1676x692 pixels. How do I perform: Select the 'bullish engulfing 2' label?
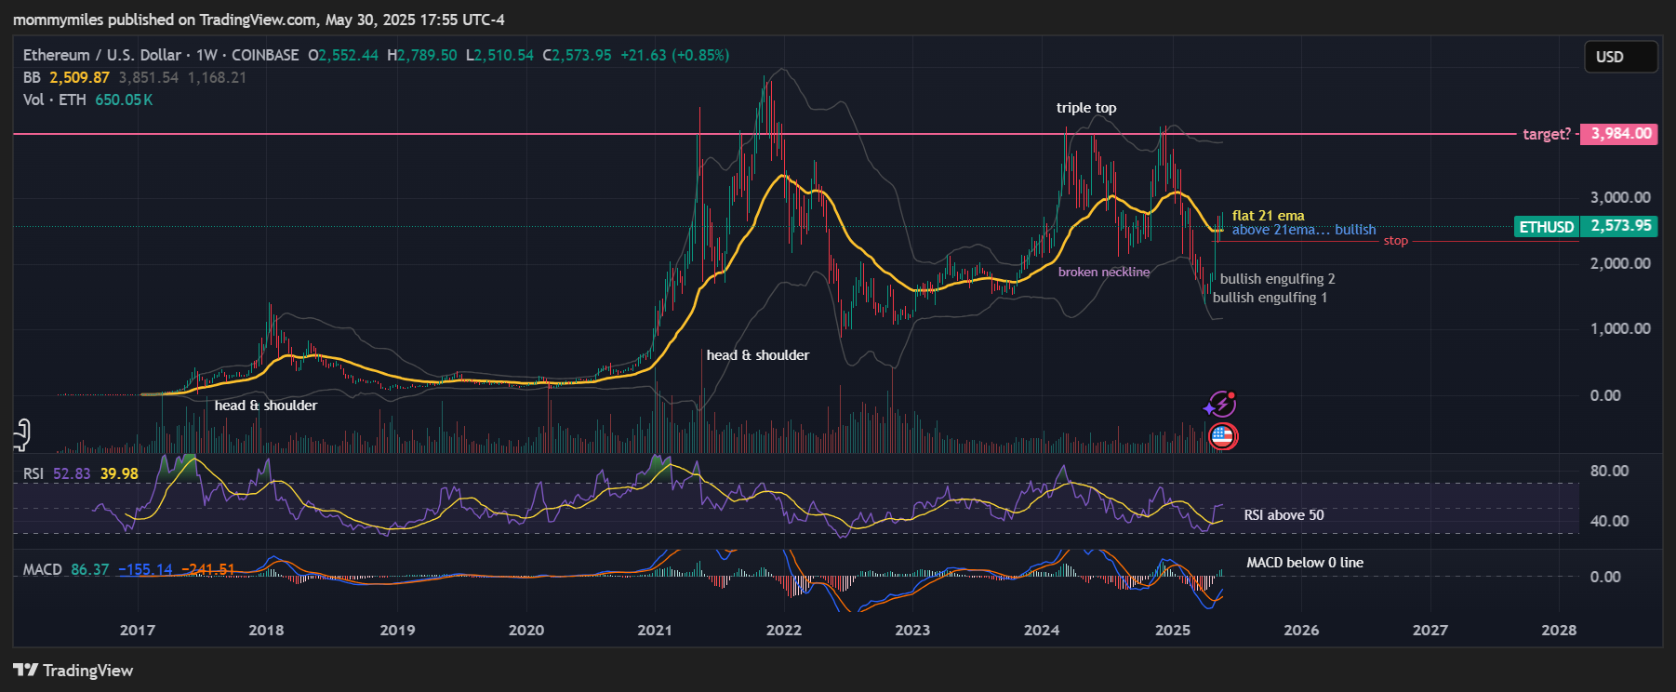[x=1277, y=279]
